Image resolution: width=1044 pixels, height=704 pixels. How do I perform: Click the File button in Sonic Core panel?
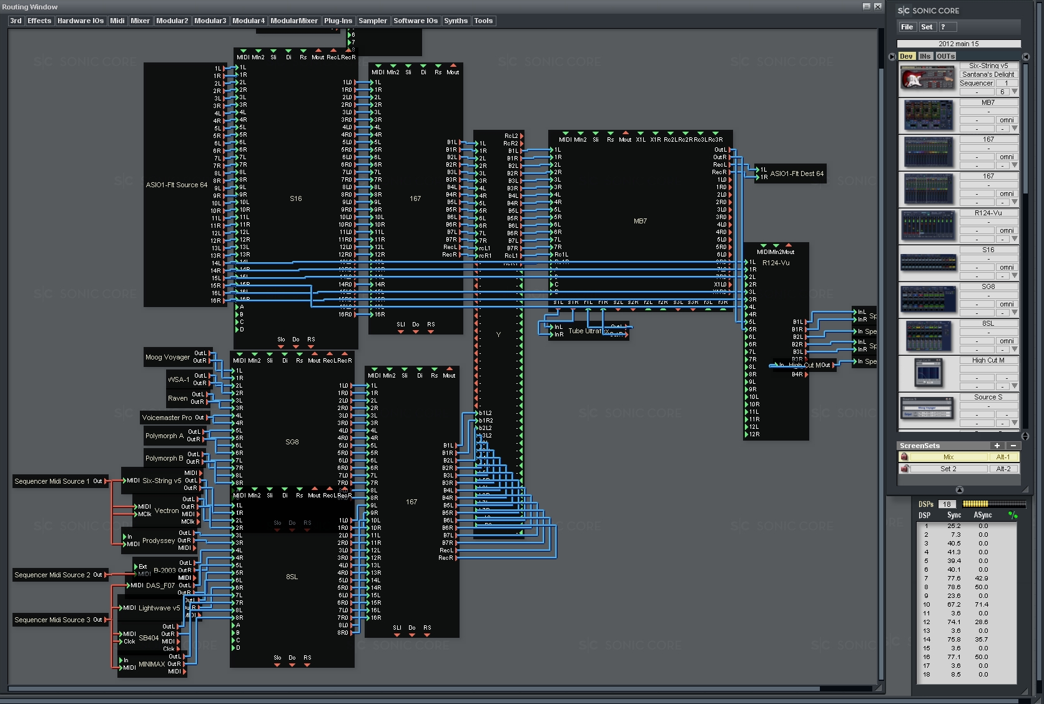907,27
